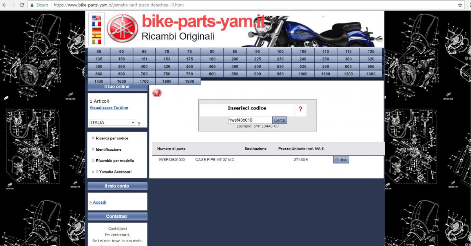
Task: Choose the 85 displacement button
Action: tap(235, 52)
